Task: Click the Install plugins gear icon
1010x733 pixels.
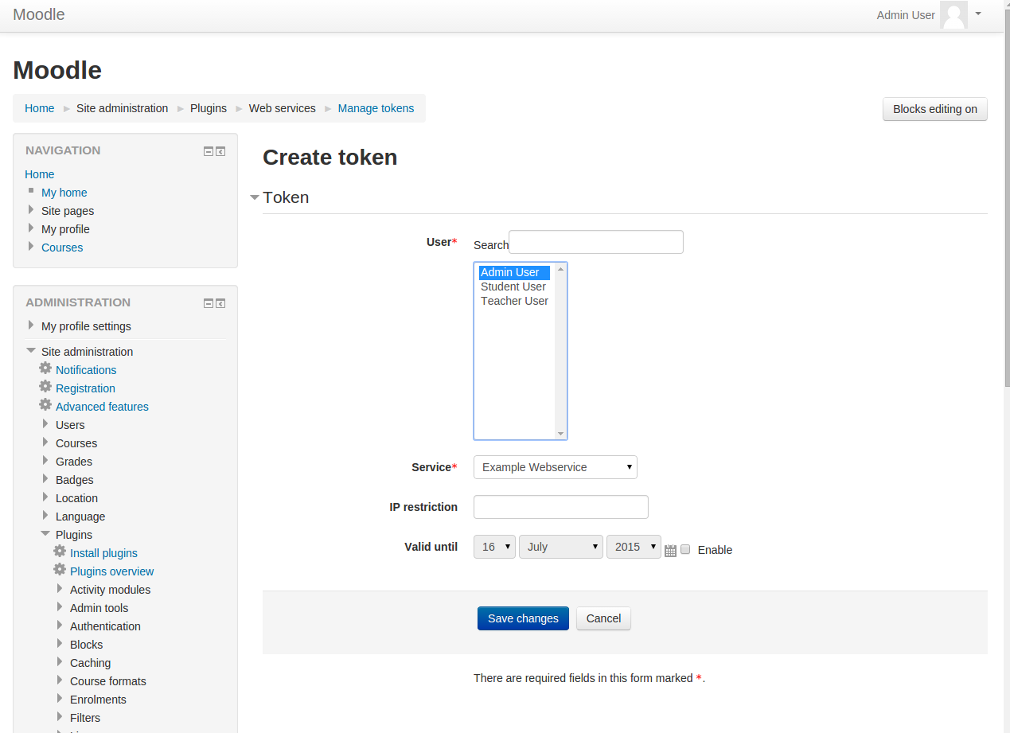Action: coord(60,552)
